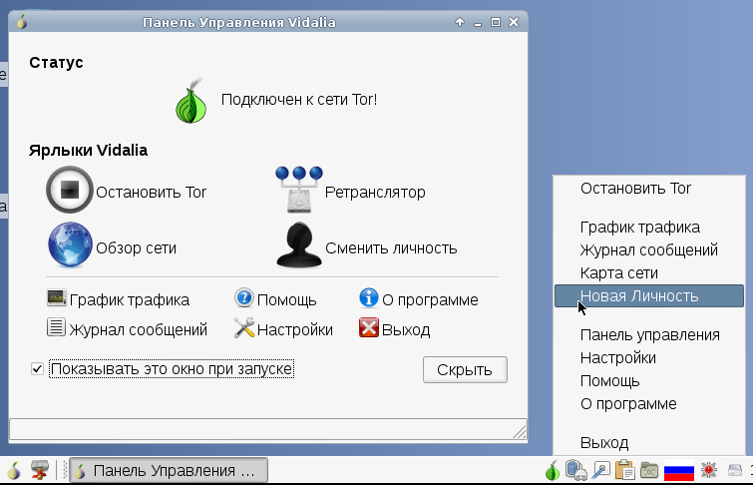Click the red X Выход icon
This screenshot has width=753, height=485.
tap(369, 327)
